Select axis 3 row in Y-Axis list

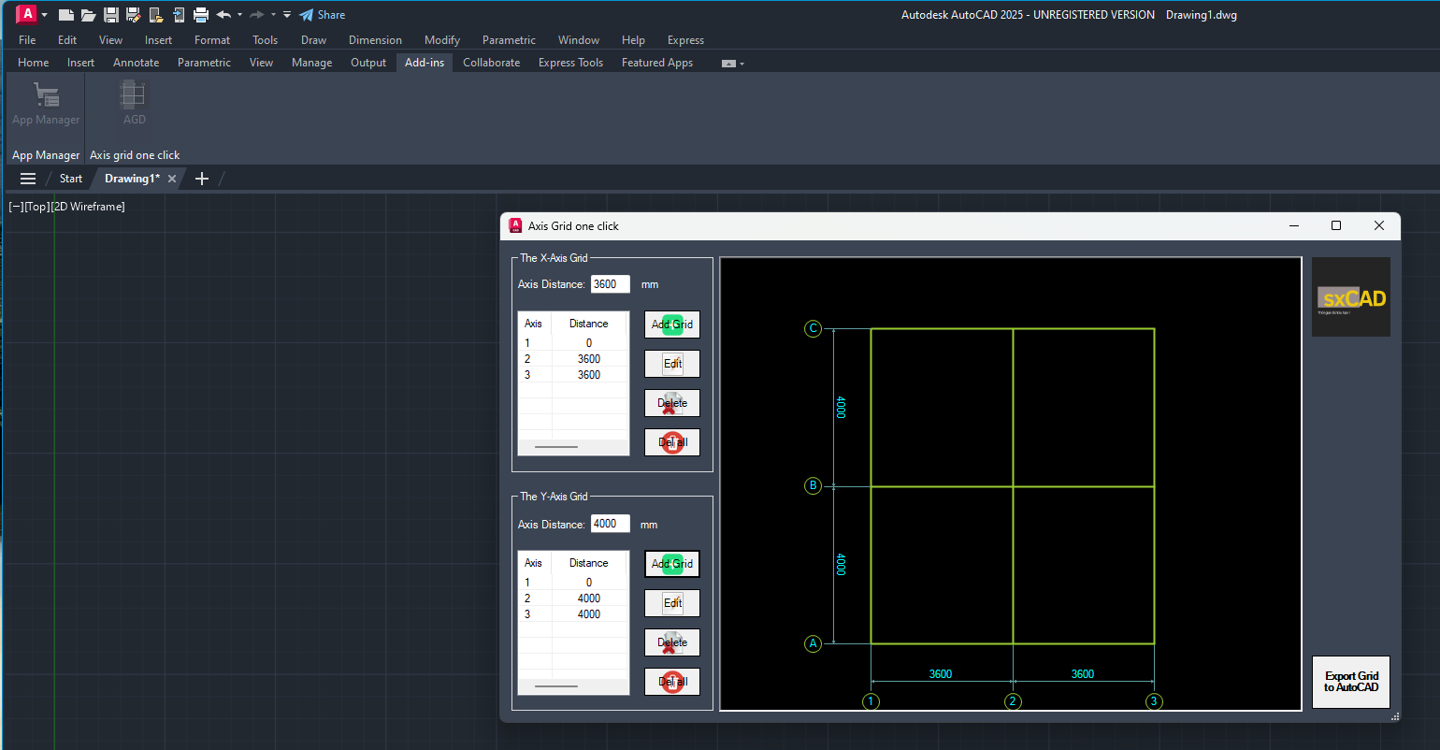click(x=573, y=614)
